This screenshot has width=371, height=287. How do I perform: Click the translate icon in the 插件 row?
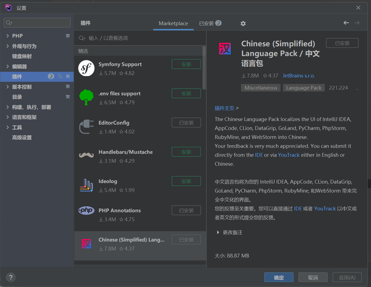60,76
